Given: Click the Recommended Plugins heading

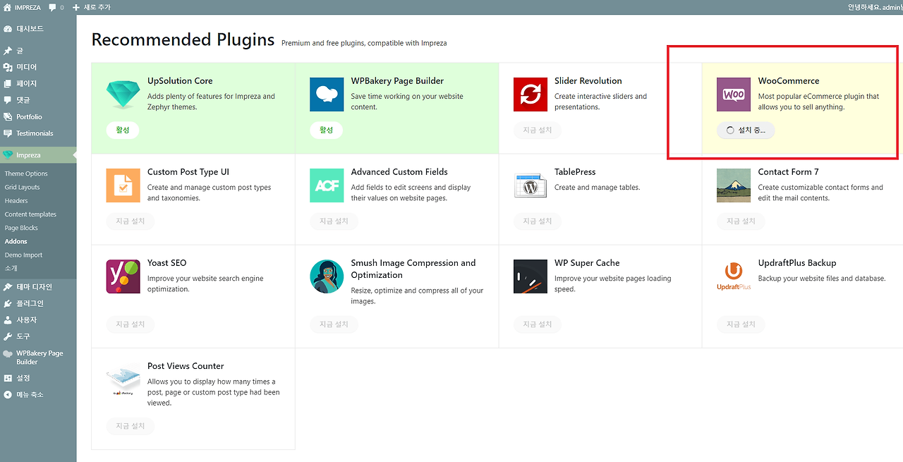Looking at the screenshot, I should click(183, 39).
